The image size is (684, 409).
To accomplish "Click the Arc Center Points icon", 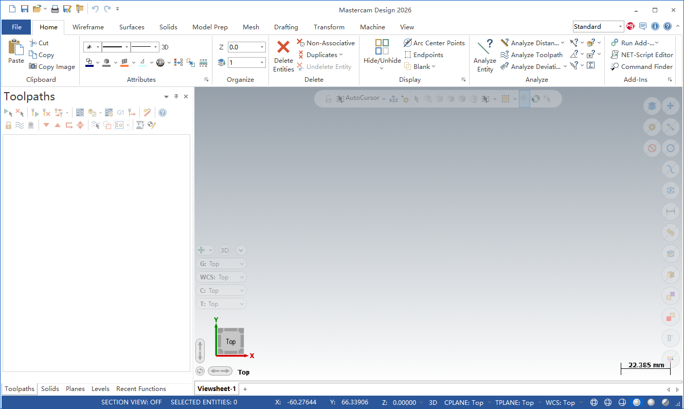I will 408,43.
